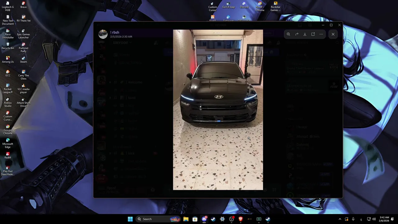Open GoXLR App desktop shortcut
This screenshot has height=224, width=398.
pyautogui.click(x=228, y=5)
